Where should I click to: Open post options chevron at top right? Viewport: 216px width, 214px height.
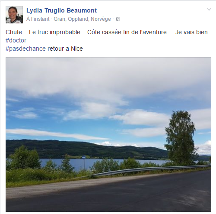[209, 10]
